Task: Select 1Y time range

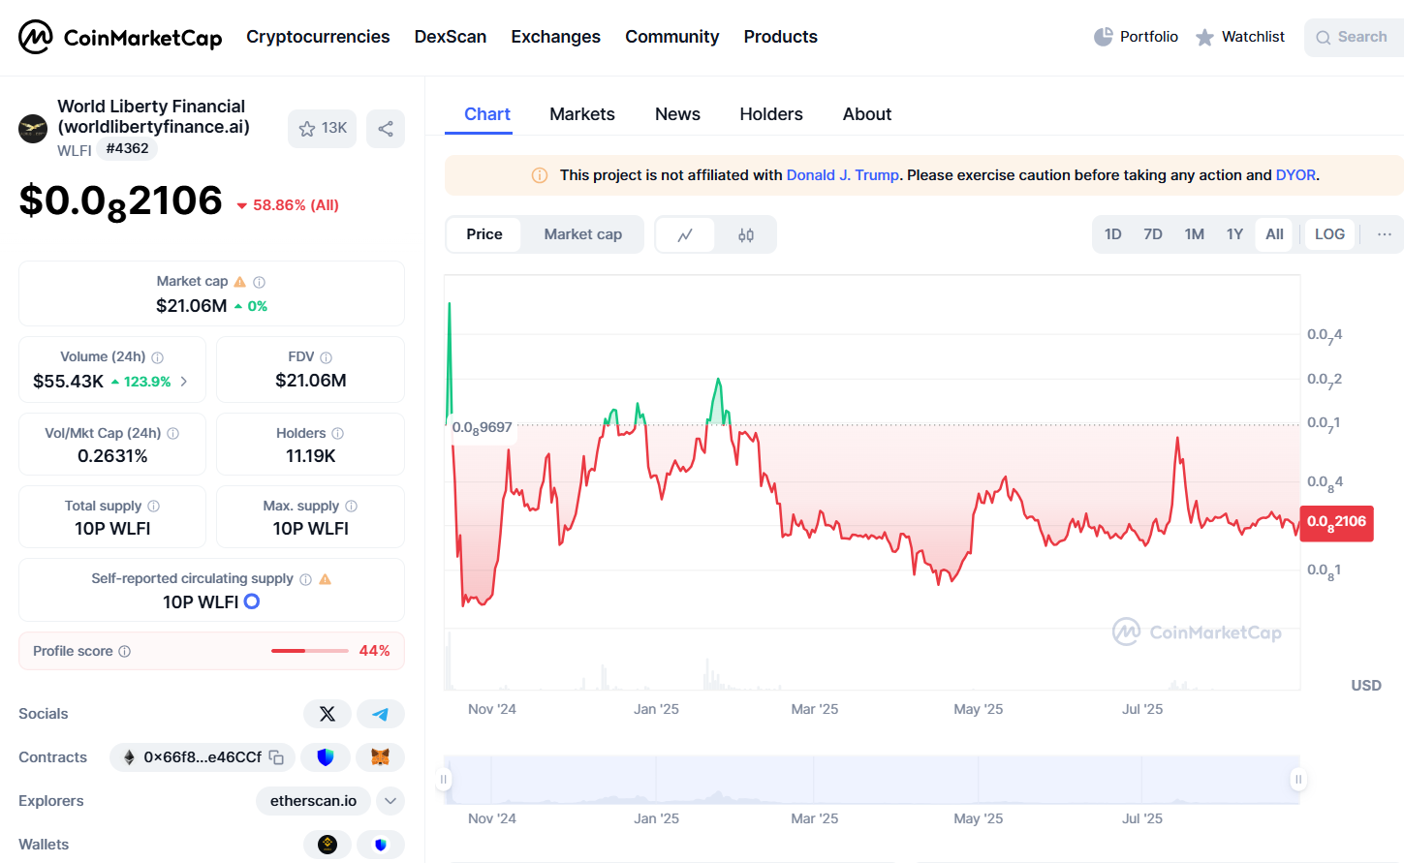Action: [1234, 234]
